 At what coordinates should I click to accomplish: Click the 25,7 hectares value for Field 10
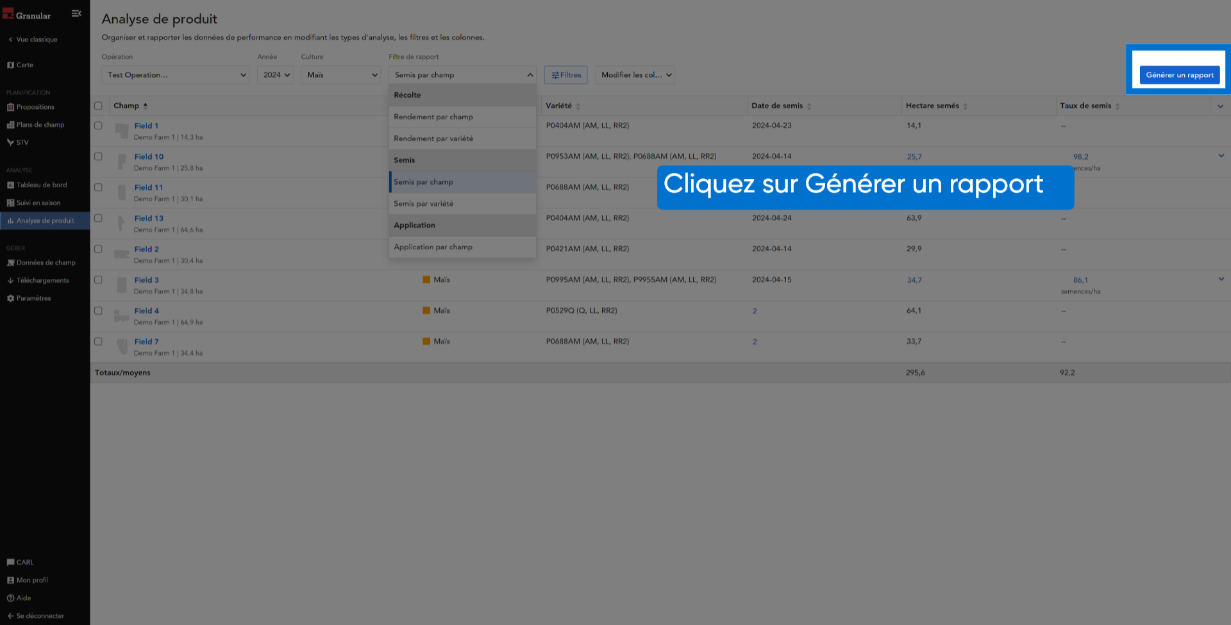[x=914, y=157]
